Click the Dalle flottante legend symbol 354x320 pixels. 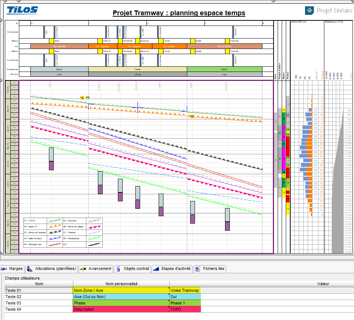pos(55,238)
